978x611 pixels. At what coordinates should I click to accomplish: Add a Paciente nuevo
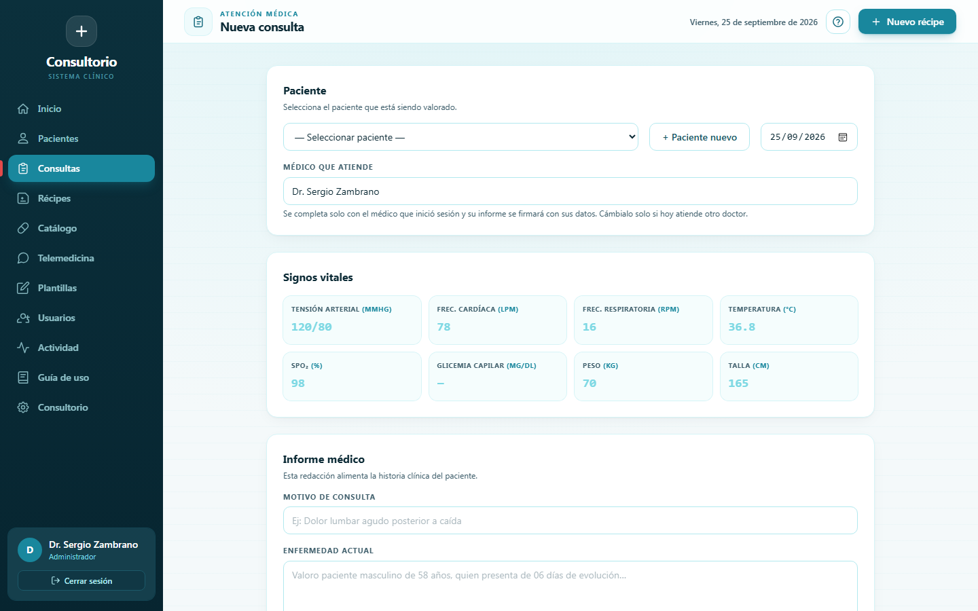(x=700, y=137)
